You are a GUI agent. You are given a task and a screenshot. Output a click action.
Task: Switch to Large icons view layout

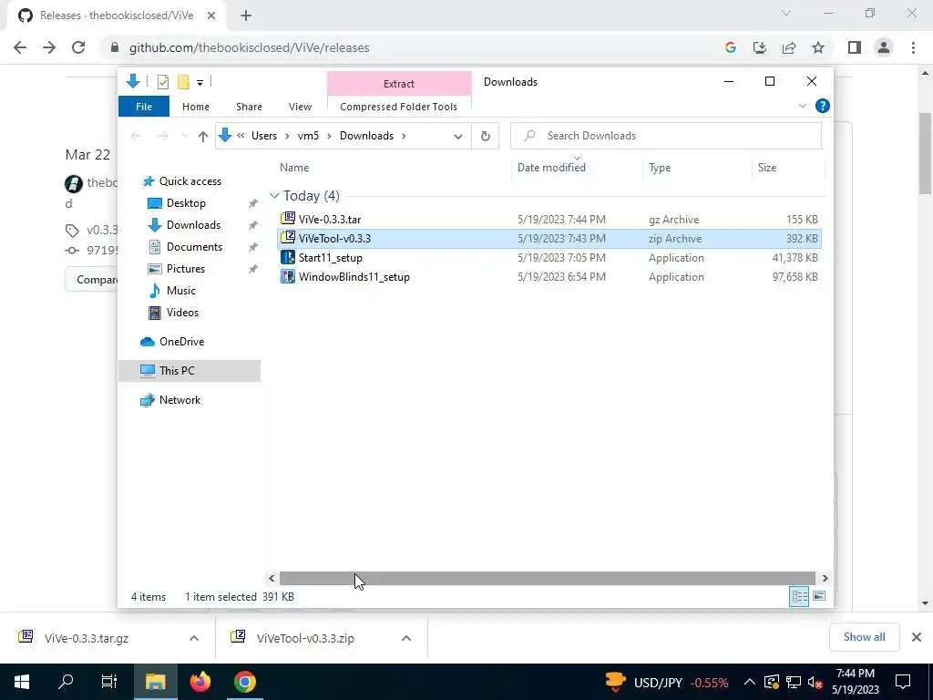click(819, 596)
